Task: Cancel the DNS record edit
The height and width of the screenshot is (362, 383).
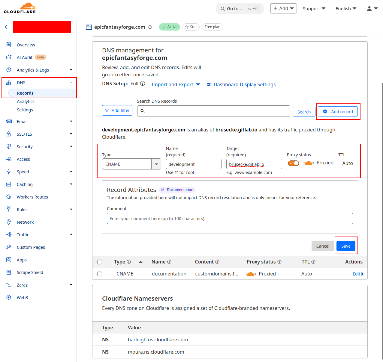Action: [x=323, y=246]
